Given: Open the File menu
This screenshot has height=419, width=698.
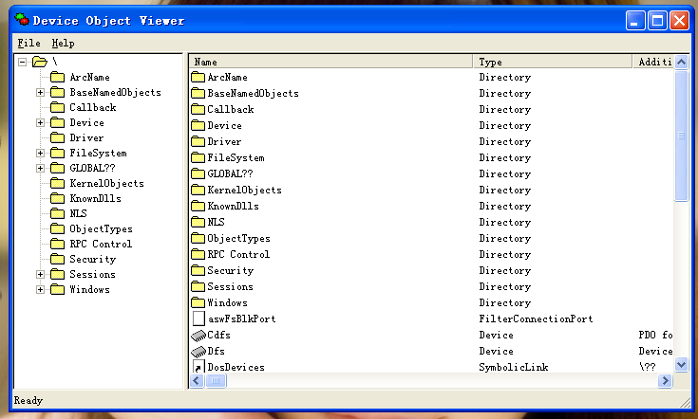Looking at the screenshot, I should click(x=28, y=43).
